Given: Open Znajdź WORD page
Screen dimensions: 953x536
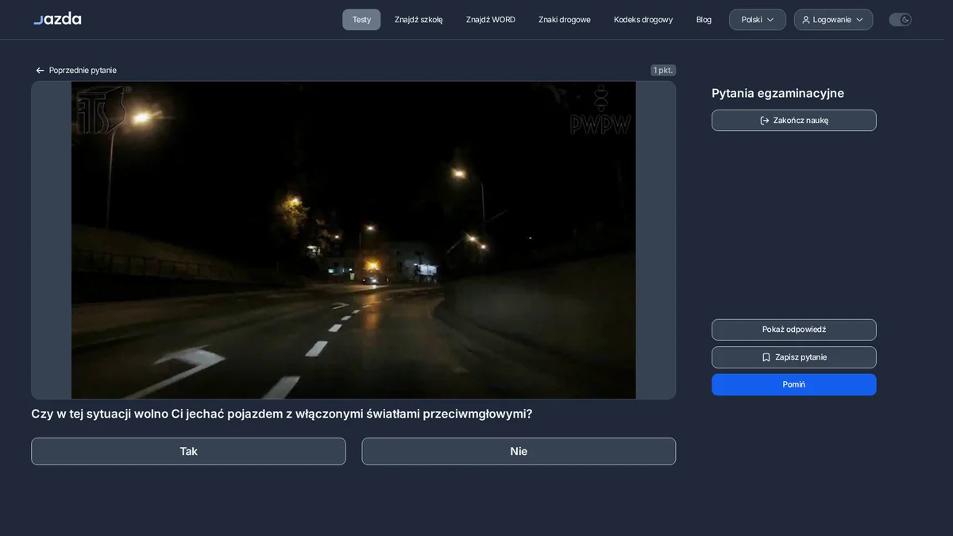Looking at the screenshot, I should click(491, 20).
